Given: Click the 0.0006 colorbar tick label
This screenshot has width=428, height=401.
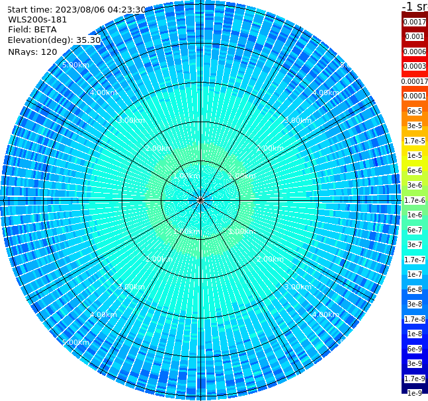Looking at the screenshot, I should [415, 52].
